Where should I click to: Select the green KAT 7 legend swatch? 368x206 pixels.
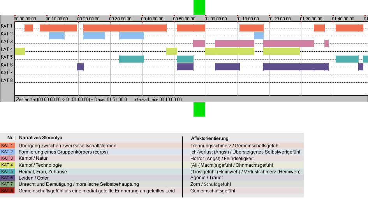click(7, 184)
